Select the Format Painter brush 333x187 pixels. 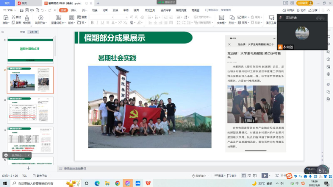point(27,18)
